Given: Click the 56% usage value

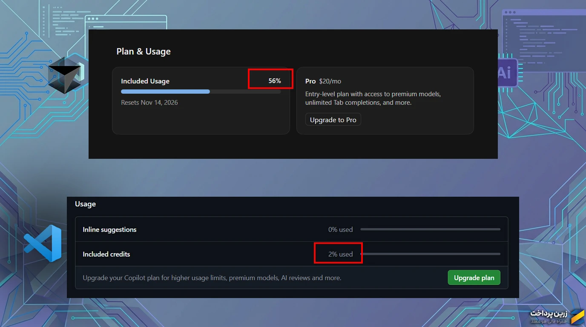Looking at the screenshot, I should (x=275, y=81).
